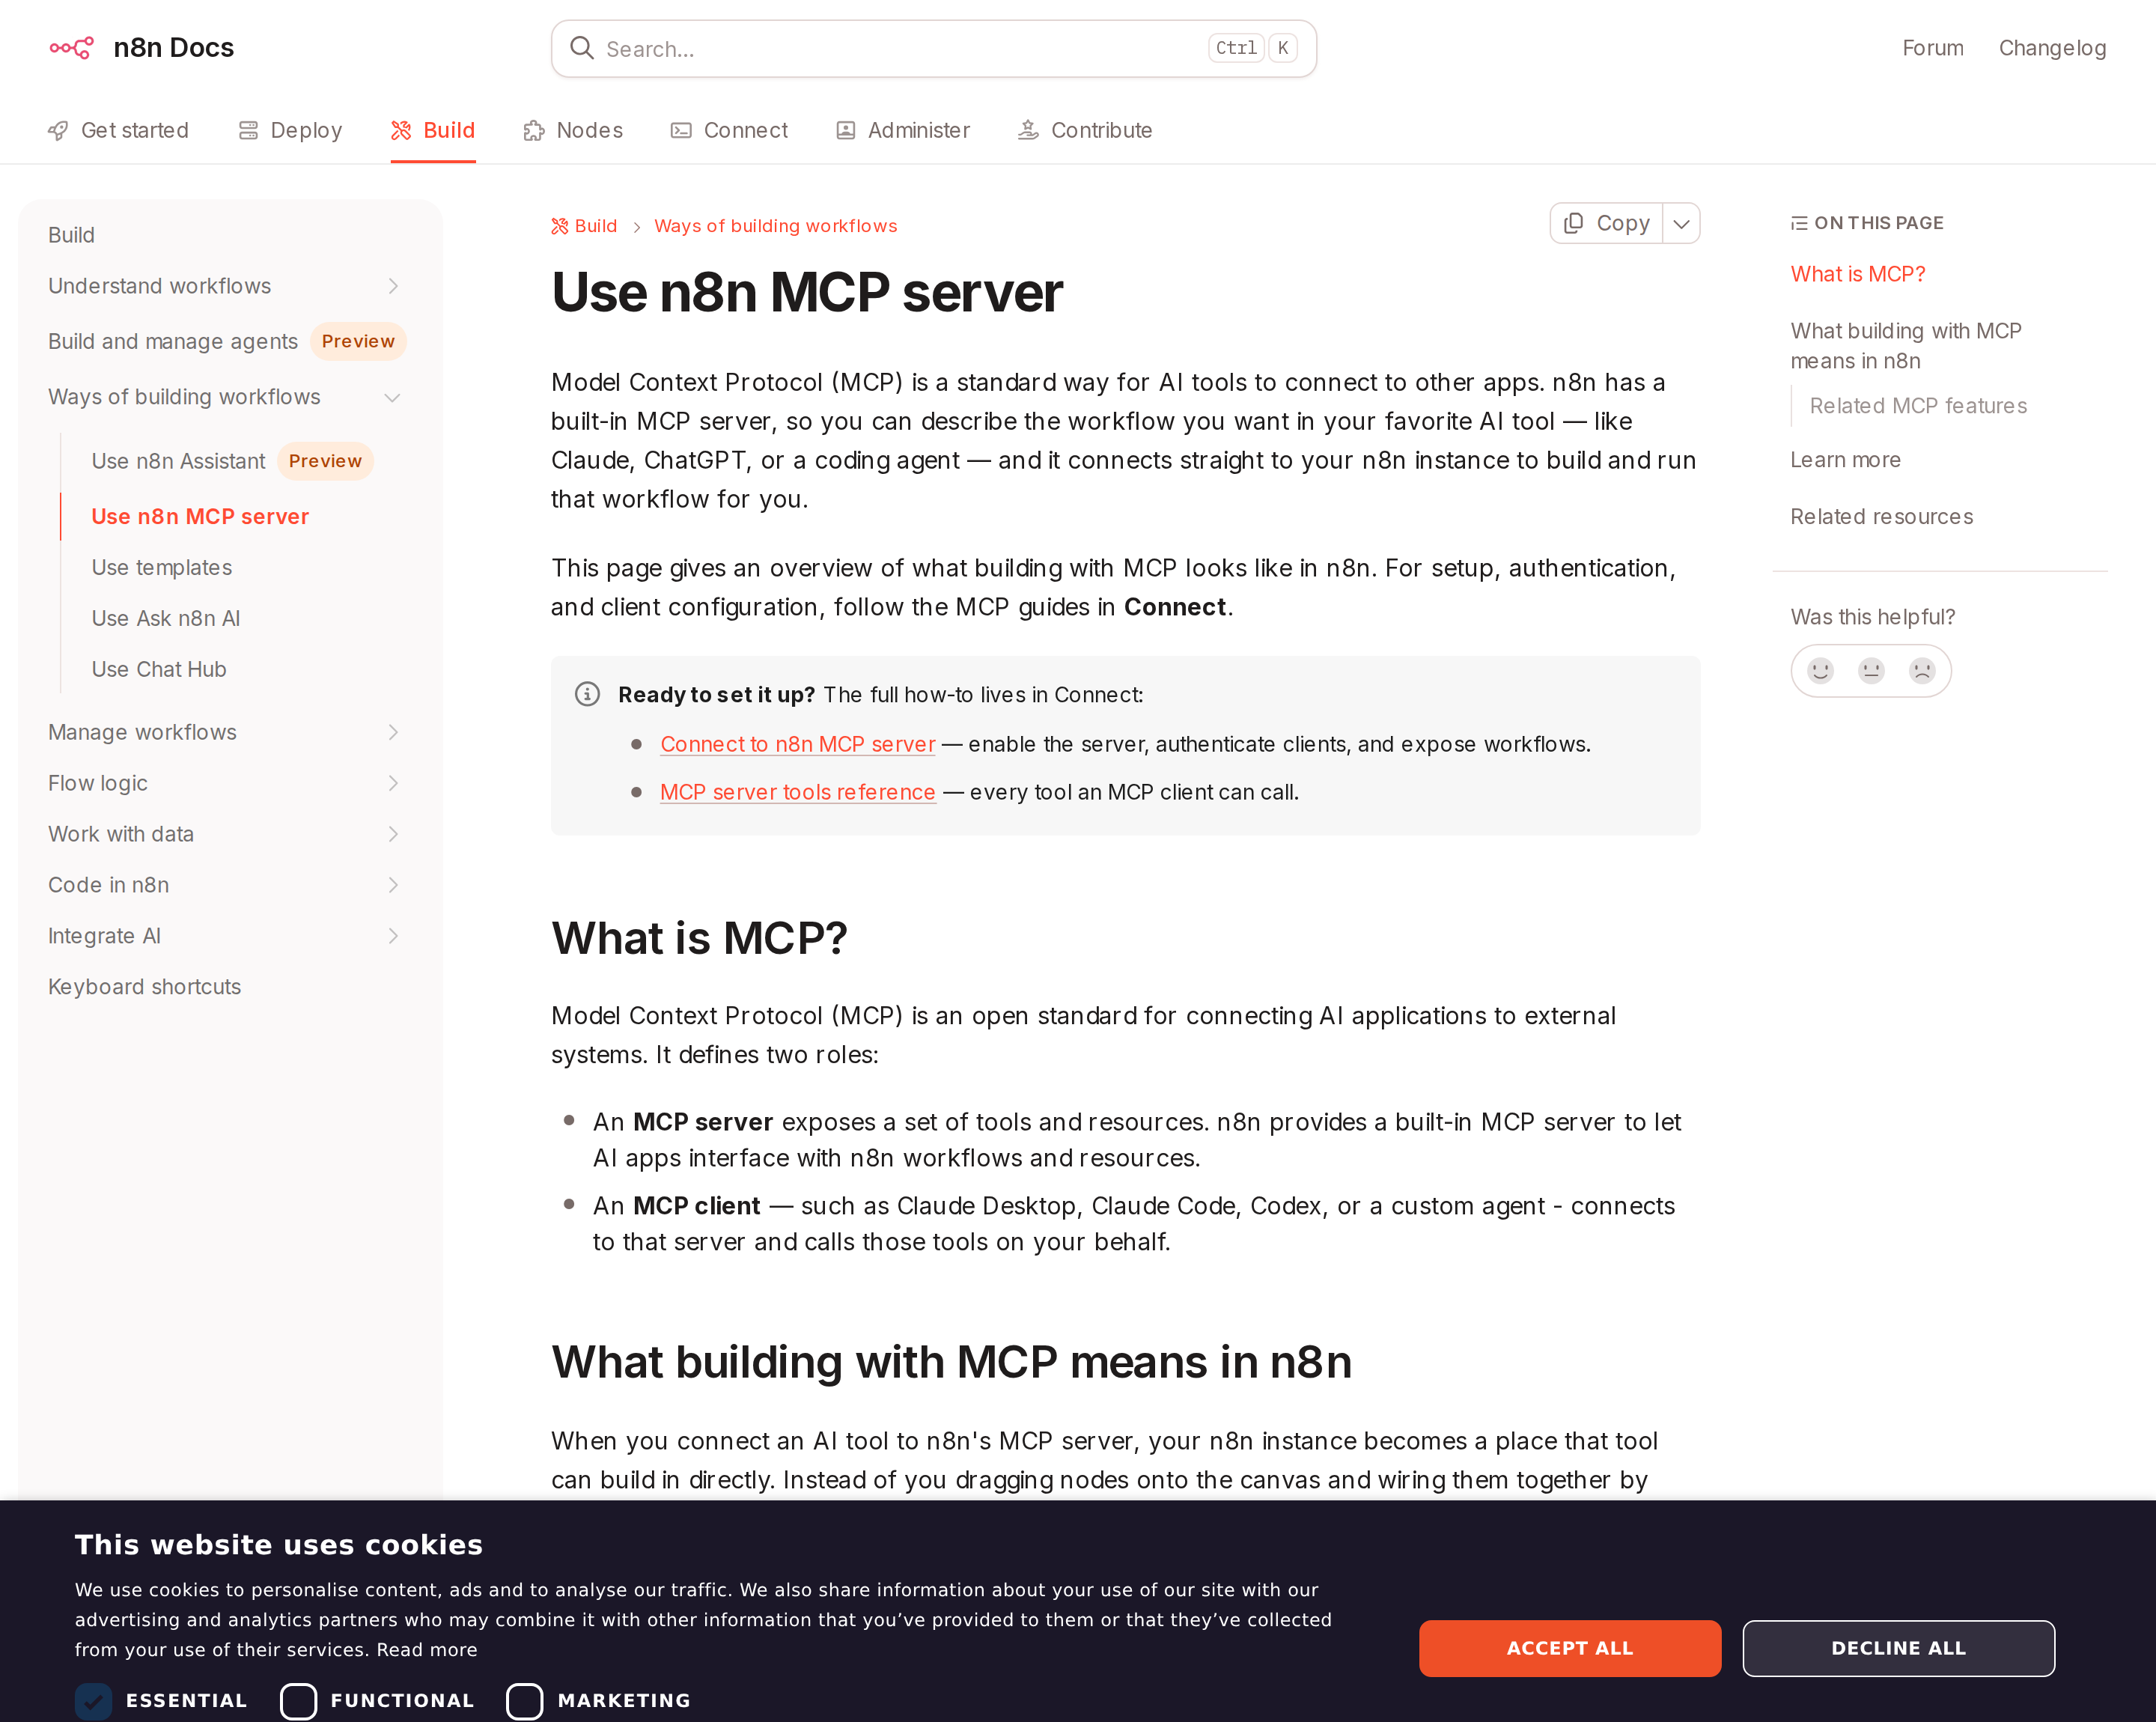Open Read more cookie link
The height and width of the screenshot is (1722, 2156).
point(427,1650)
